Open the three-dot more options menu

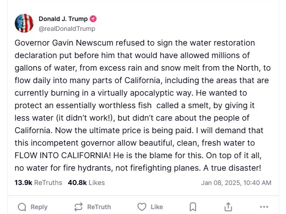pyautogui.click(x=264, y=207)
